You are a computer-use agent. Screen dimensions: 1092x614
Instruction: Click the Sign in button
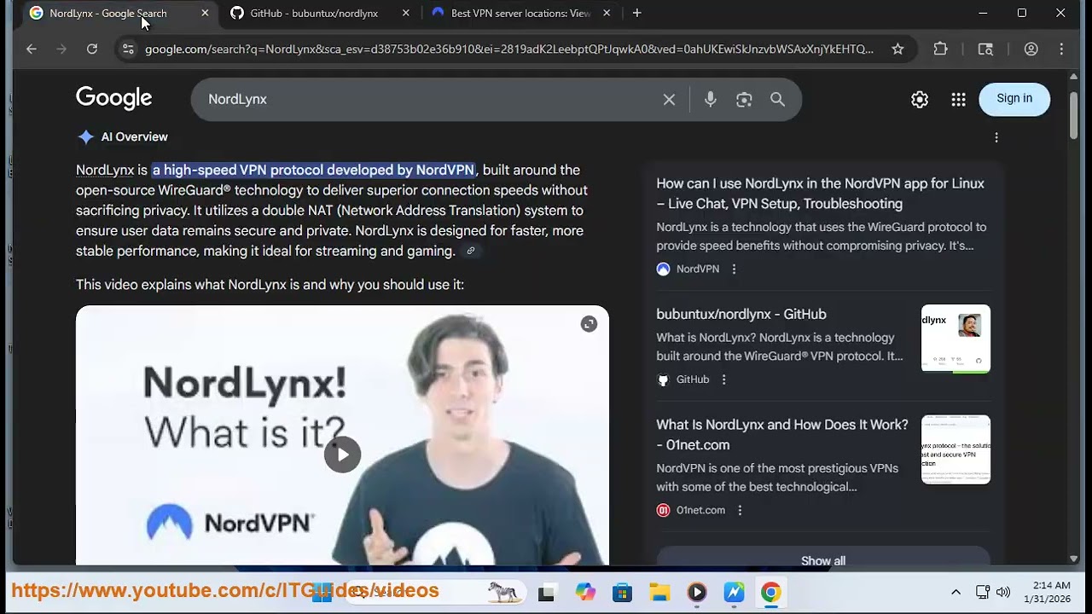point(1014,99)
